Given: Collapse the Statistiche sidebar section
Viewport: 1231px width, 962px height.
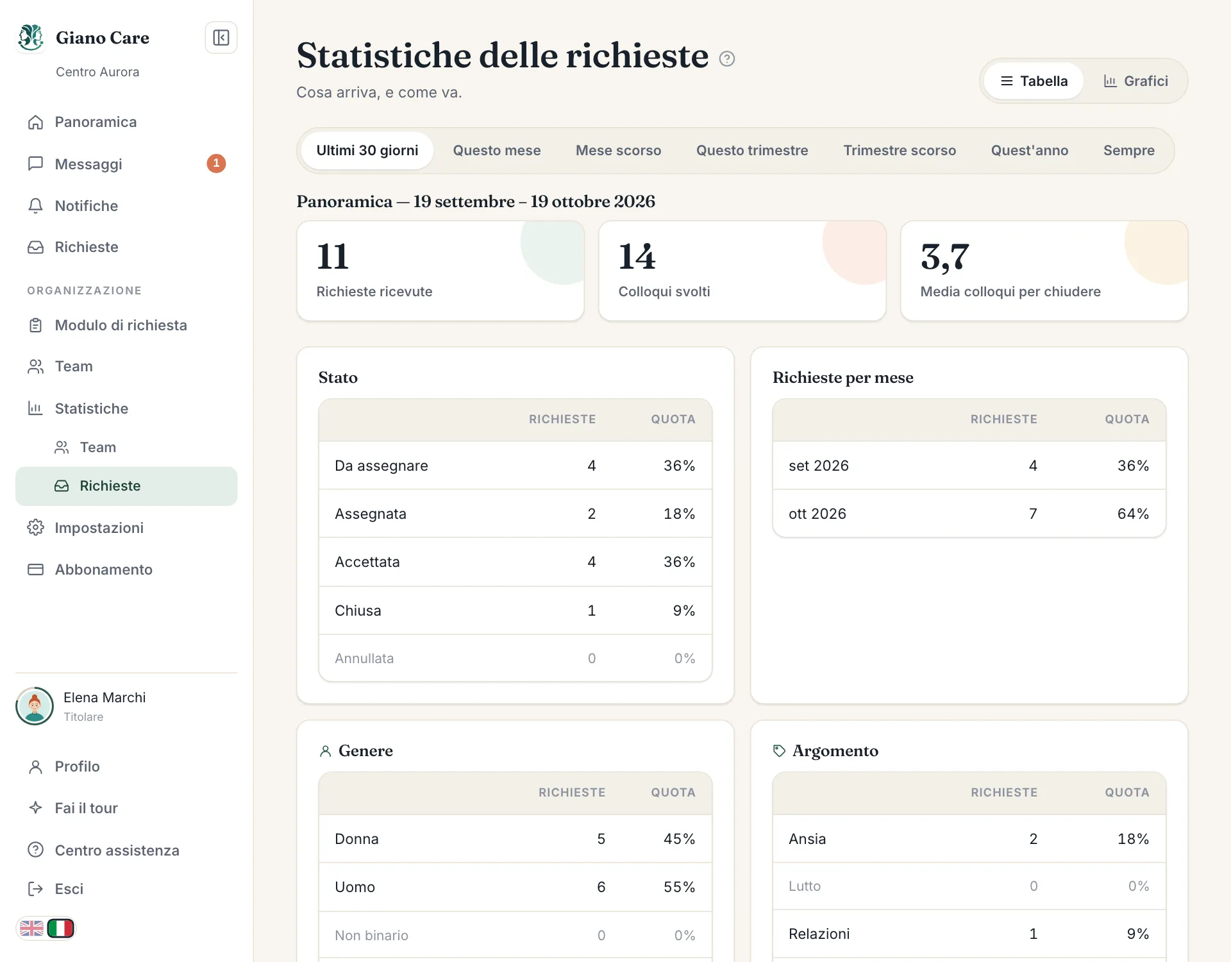Looking at the screenshot, I should (126, 409).
